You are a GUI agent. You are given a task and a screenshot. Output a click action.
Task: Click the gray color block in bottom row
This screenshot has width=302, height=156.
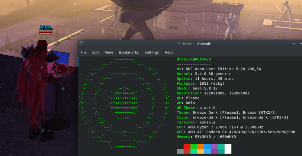pos(180,151)
